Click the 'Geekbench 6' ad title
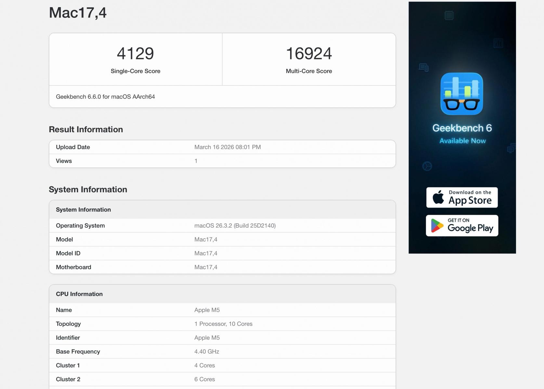The height and width of the screenshot is (389, 544). point(462,128)
